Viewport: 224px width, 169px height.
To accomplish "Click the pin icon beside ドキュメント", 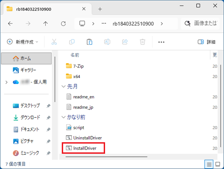I will (x=48, y=129).
